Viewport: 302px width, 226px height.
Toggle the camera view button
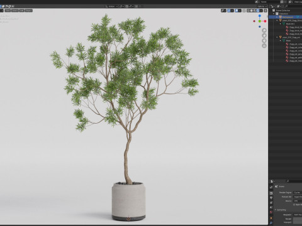tap(264, 41)
